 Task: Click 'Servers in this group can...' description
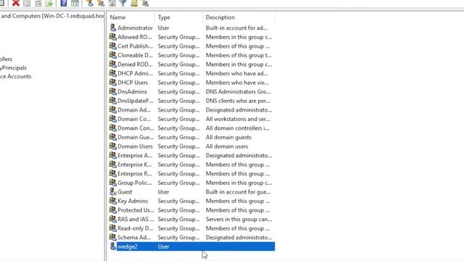click(x=239, y=219)
